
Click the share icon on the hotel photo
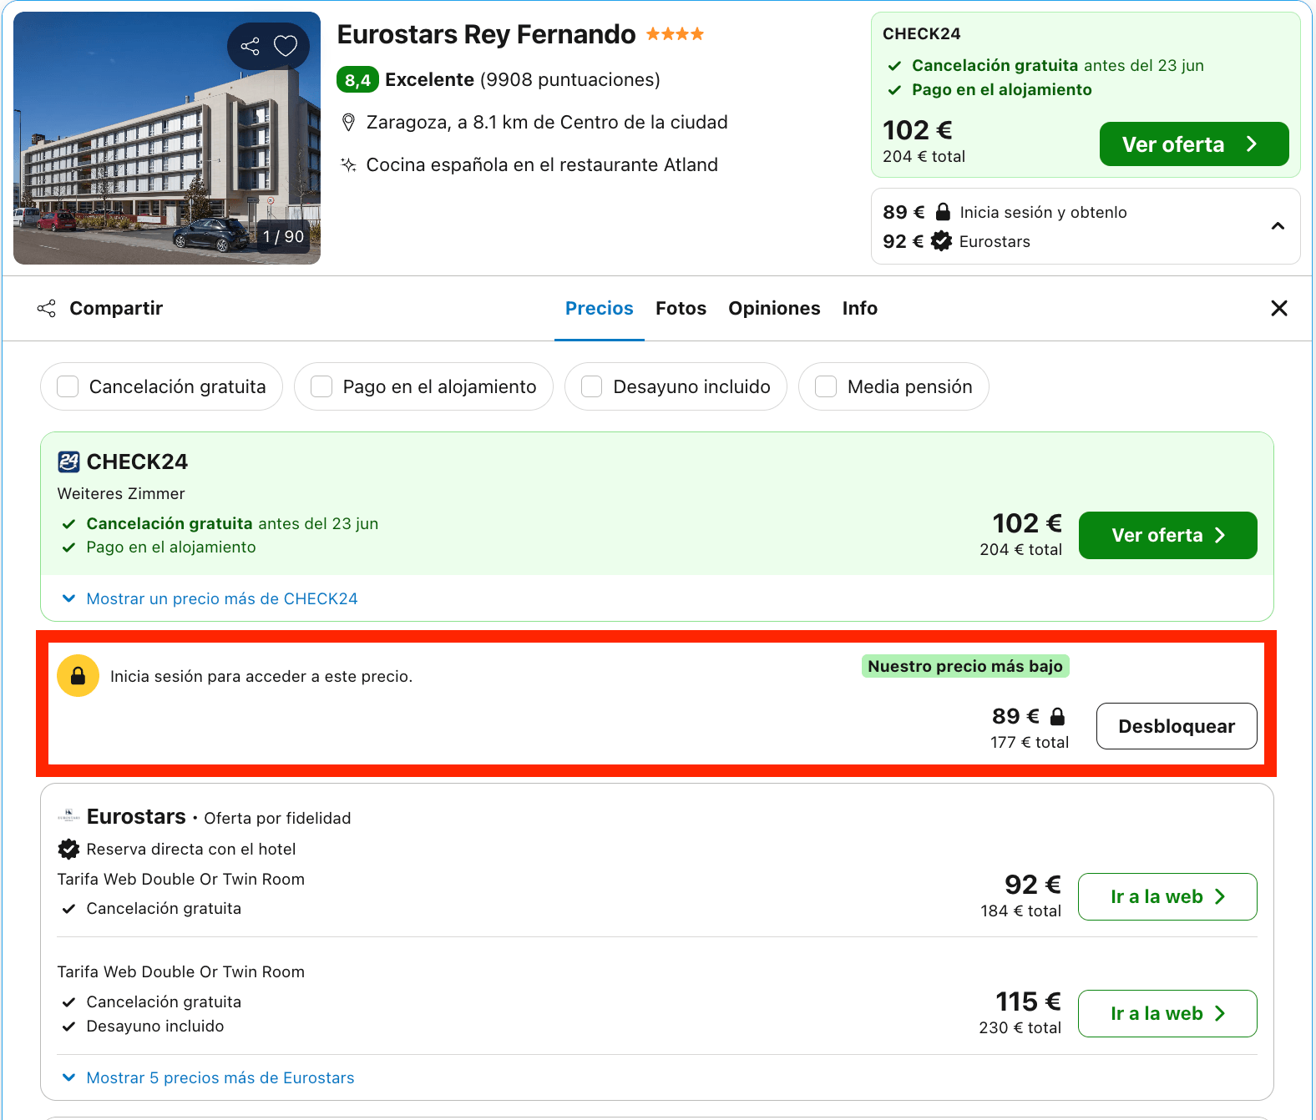pyautogui.click(x=250, y=46)
